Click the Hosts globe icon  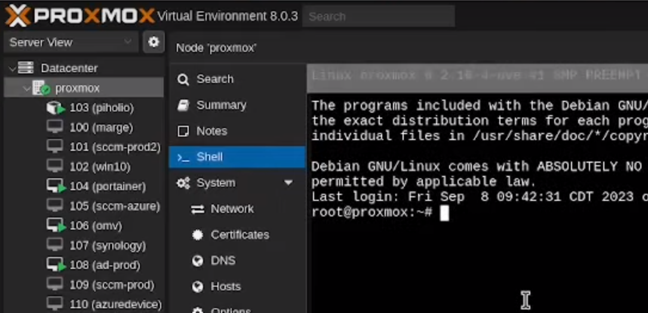198,287
